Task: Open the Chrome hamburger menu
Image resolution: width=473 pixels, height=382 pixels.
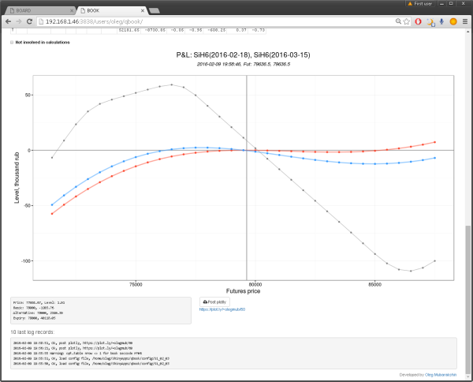Action: pos(465,21)
